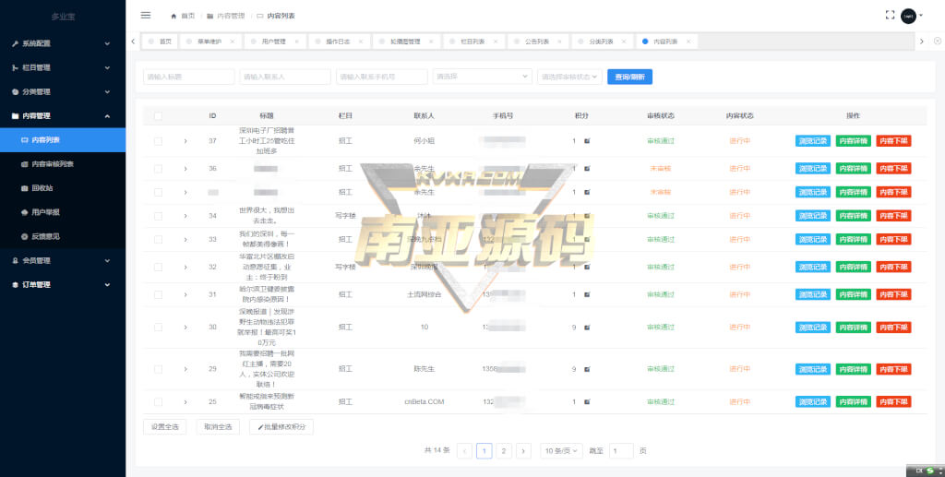Edit points for row ID 31
The height and width of the screenshot is (477, 945).
(587, 294)
